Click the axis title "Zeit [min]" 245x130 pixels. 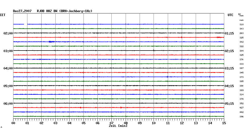[x=118, y=126]
